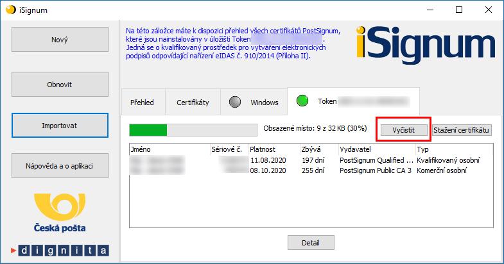Select the certificate valid until 08.10.2020
This screenshot has width=504, height=264.
pos(311,170)
